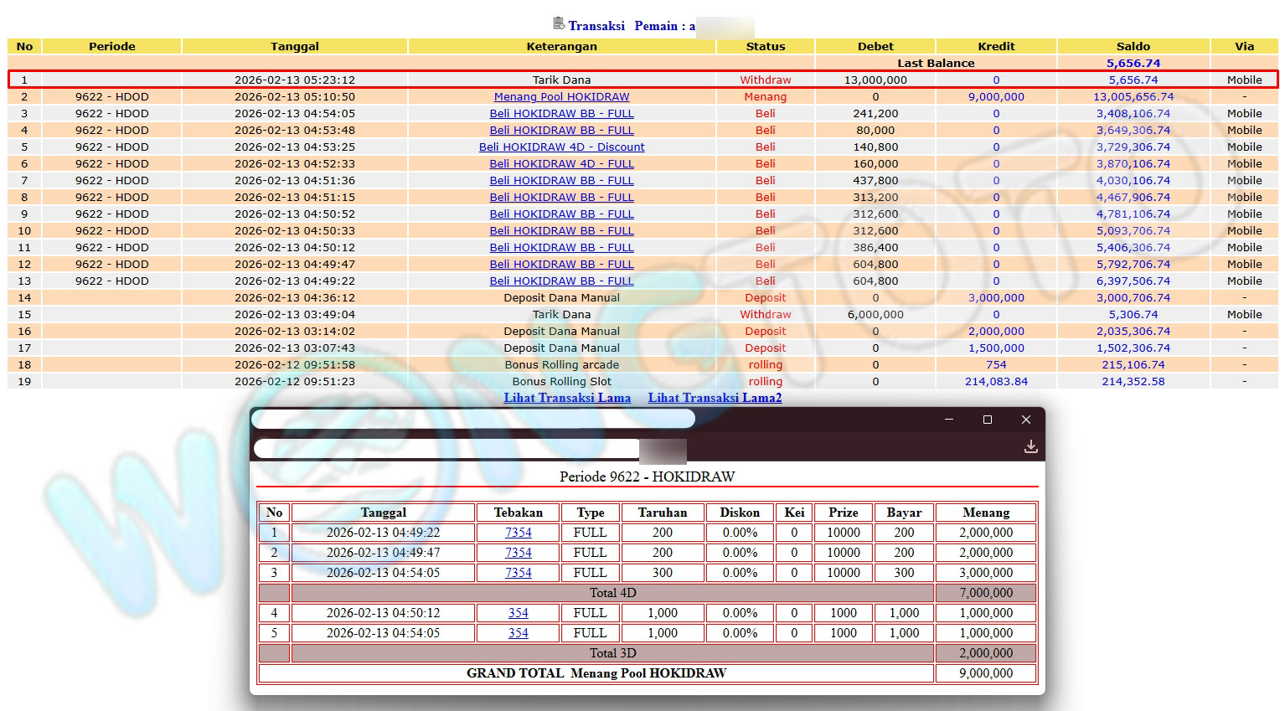The height and width of the screenshot is (711, 1285).
Task: Click the Transaksi document icon at top
Action: pyautogui.click(x=559, y=23)
